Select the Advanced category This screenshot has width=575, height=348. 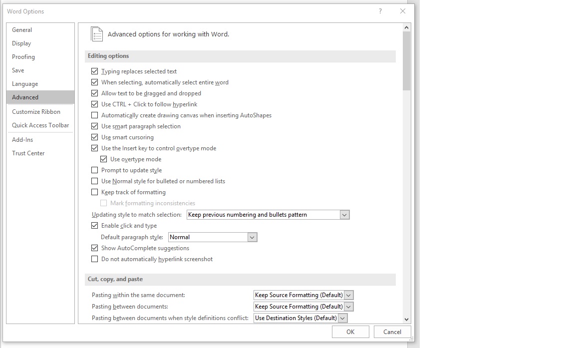40,97
